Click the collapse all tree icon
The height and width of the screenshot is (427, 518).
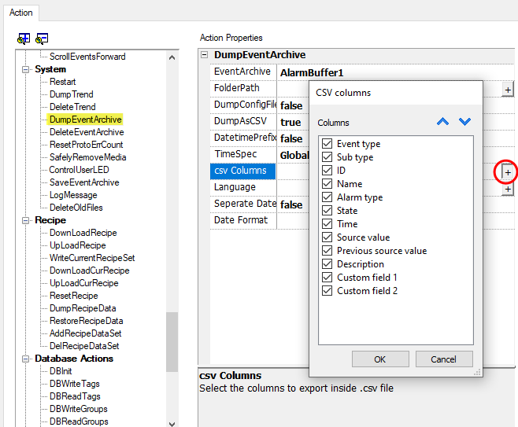pyautogui.click(x=42, y=38)
